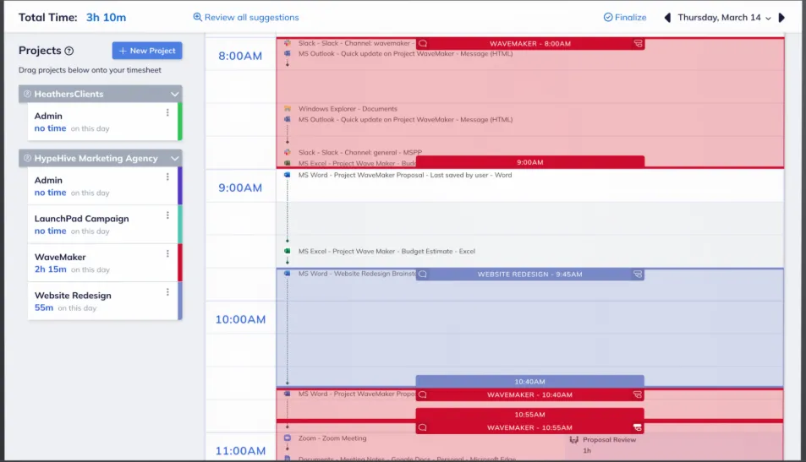Click the comment icon on WAVEMAKER 10:40AM entry
The image size is (806, 462).
(x=423, y=394)
